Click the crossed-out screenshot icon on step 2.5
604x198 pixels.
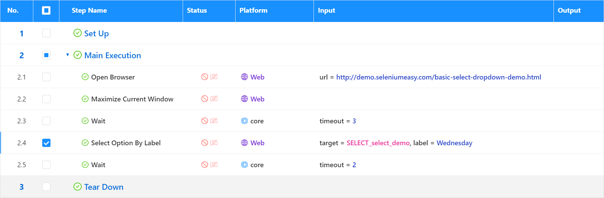[214, 164]
